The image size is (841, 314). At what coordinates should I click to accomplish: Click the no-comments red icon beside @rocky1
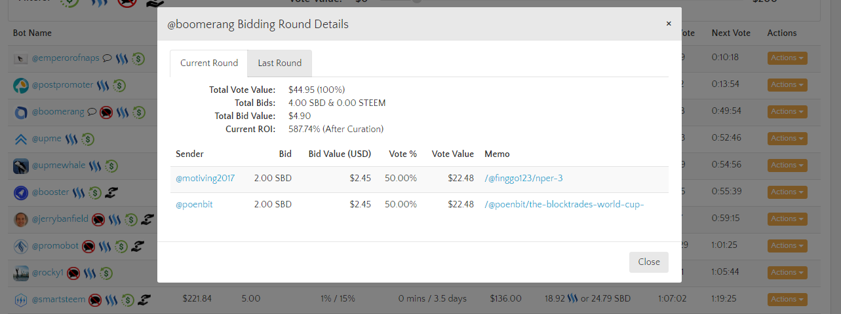click(x=73, y=273)
